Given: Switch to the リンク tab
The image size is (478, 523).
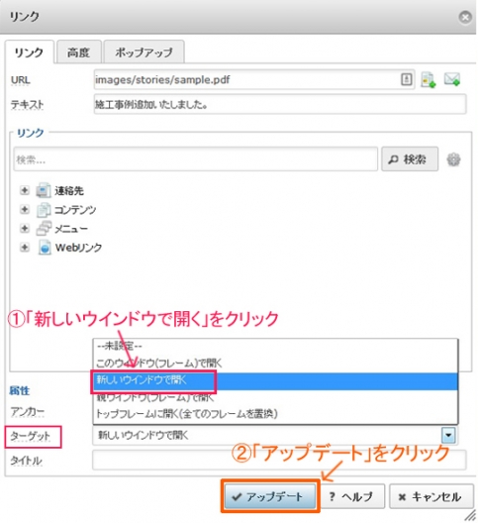Looking at the screenshot, I should coord(29,52).
